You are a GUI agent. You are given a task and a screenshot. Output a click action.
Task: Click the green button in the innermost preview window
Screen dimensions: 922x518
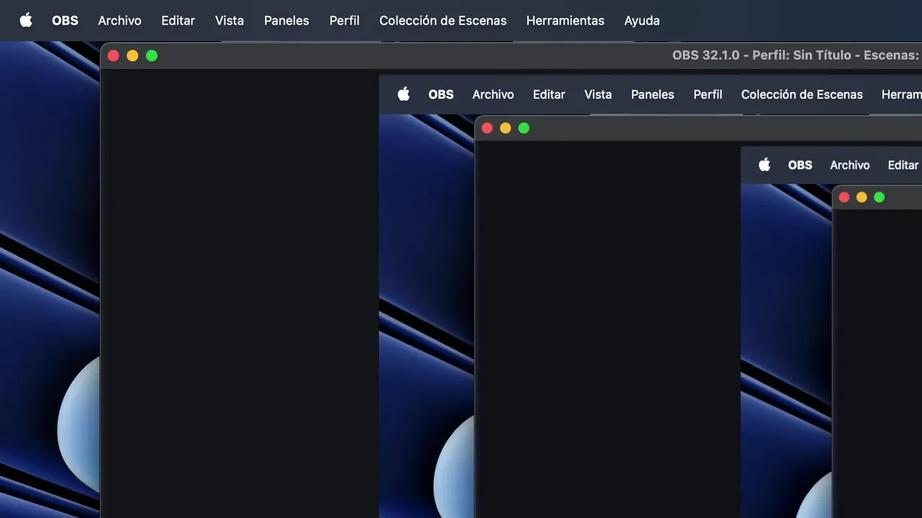click(x=880, y=197)
